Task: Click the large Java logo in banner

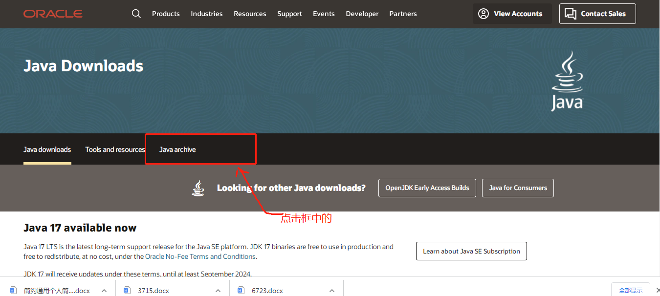Action: click(568, 81)
